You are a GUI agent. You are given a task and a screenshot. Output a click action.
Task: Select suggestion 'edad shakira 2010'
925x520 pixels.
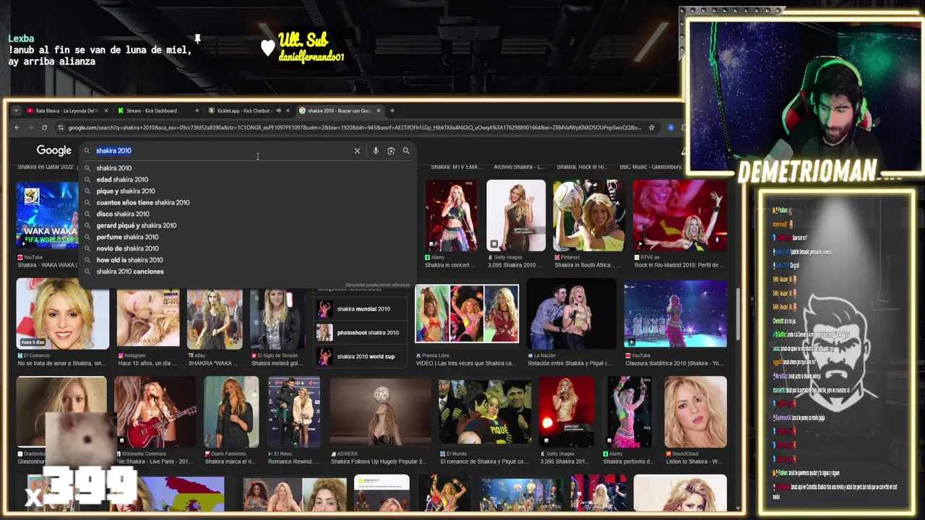click(246, 179)
